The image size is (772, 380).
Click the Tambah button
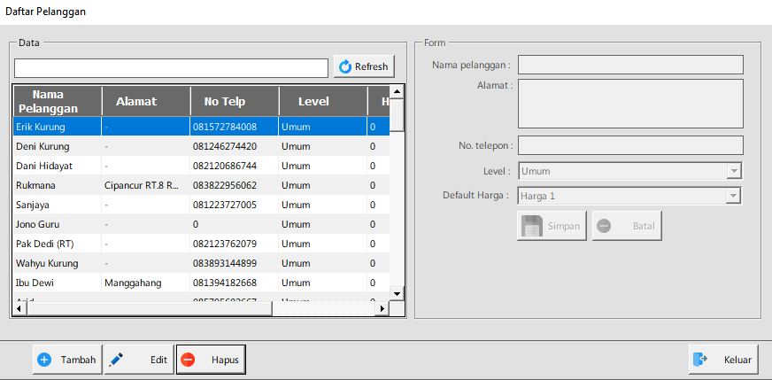[67, 360]
